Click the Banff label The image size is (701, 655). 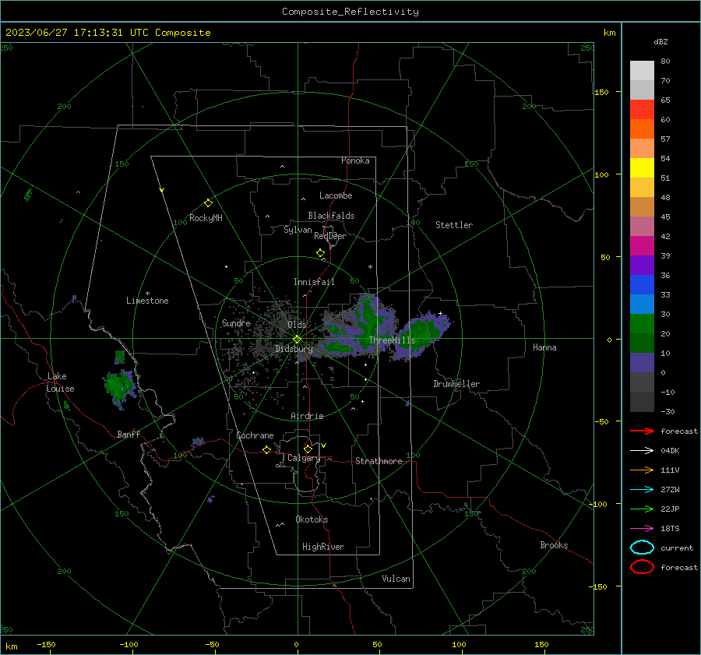129,434
